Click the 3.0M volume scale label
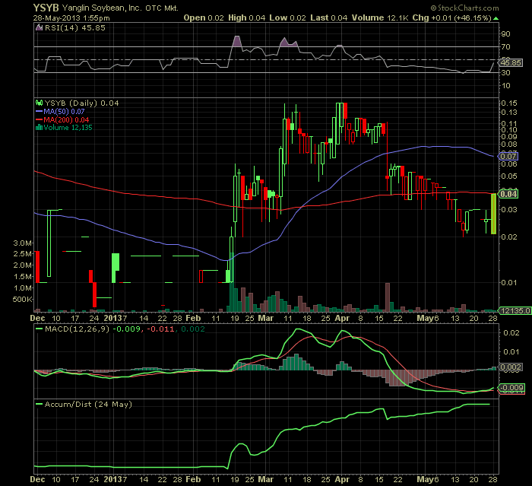Image resolution: width=532 pixels, height=486 pixels. click(23, 243)
